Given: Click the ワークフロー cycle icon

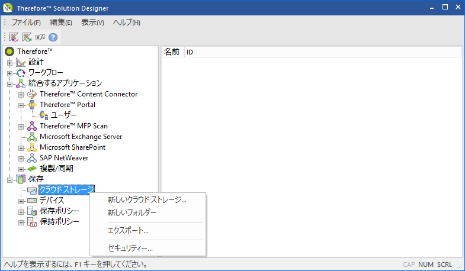Looking at the screenshot, I should point(21,73).
